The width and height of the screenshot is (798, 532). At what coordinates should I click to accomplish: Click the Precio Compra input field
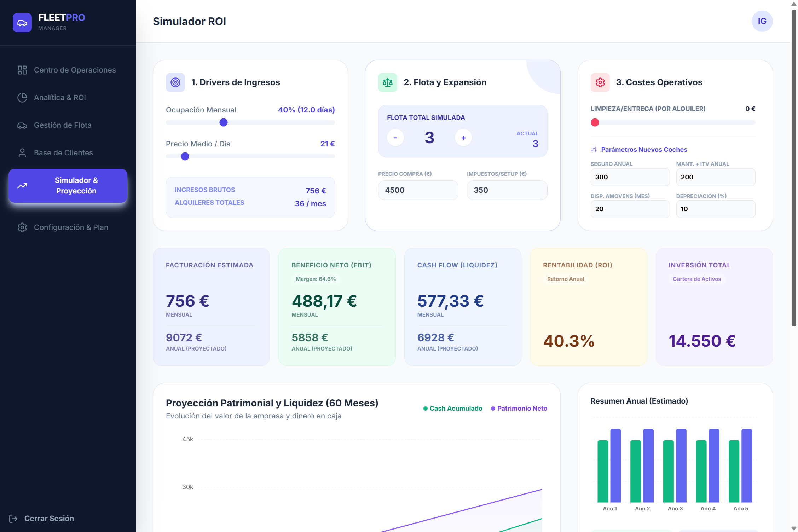418,190
